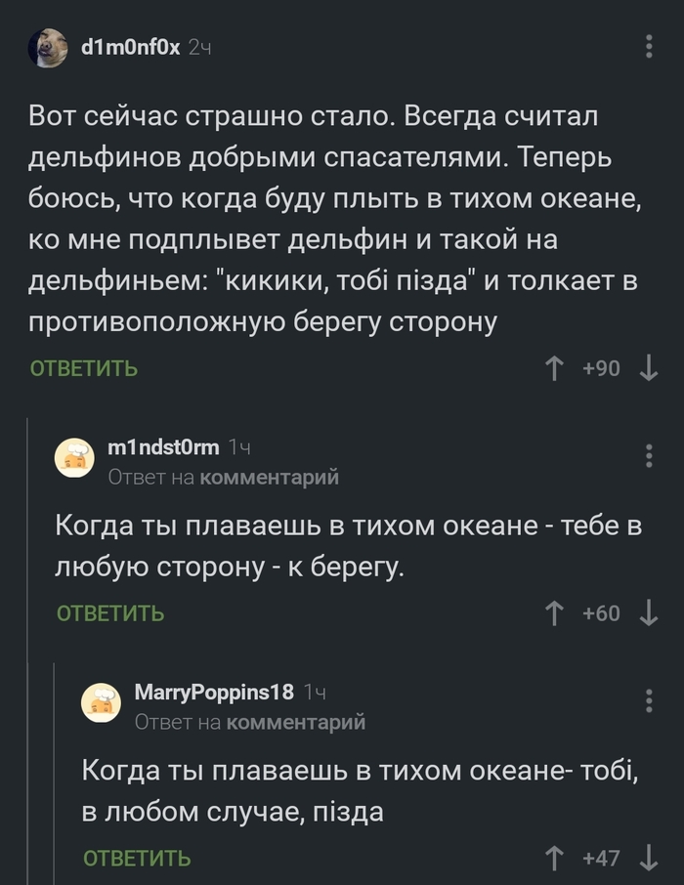
Task: Click the downvote arrow next to +90
Action: [x=646, y=369]
